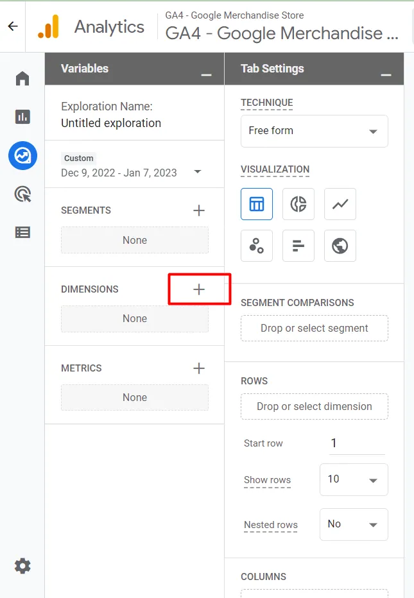Open the Technique Free form dropdown
Viewport: 414px width, 598px height.
click(x=315, y=131)
